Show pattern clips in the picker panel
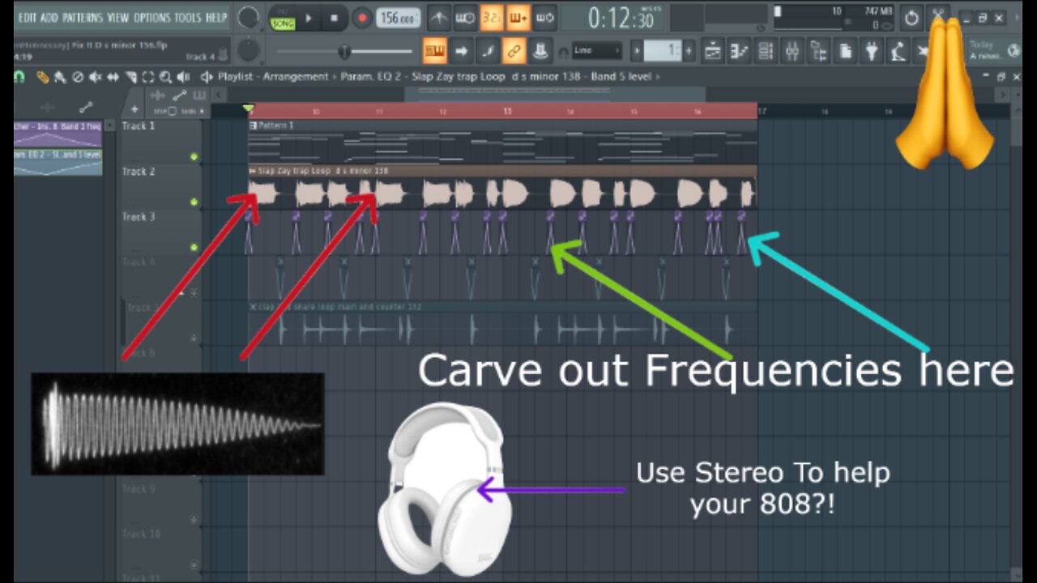1037x583 pixels. click(198, 96)
